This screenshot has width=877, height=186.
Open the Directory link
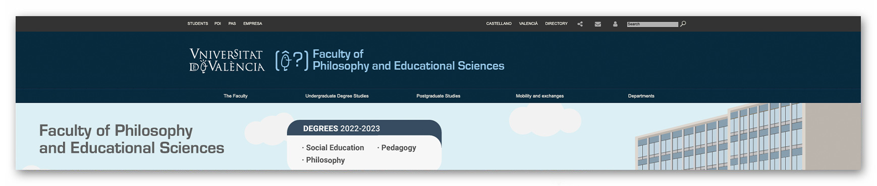[557, 24]
